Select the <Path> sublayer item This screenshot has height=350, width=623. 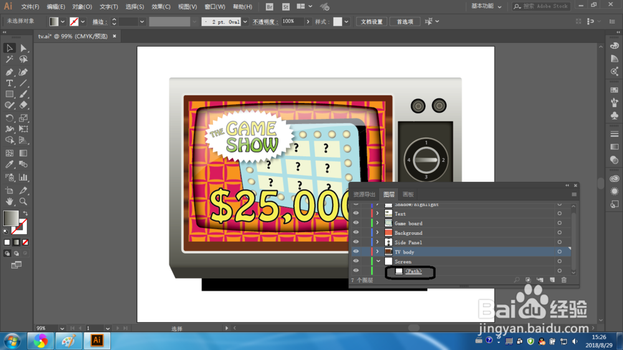[x=413, y=272]
